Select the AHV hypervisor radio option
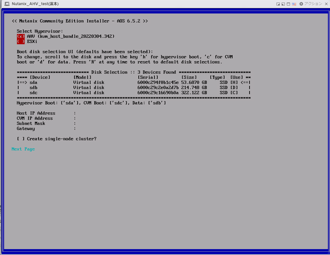 click(x=21, y=36)
